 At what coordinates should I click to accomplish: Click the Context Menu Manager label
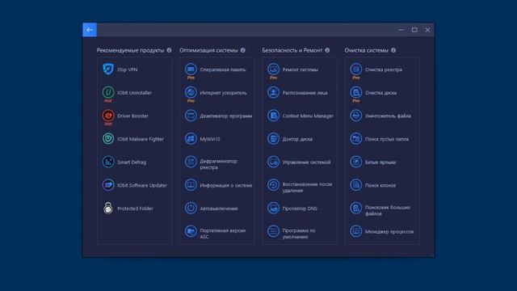(308, 116)
